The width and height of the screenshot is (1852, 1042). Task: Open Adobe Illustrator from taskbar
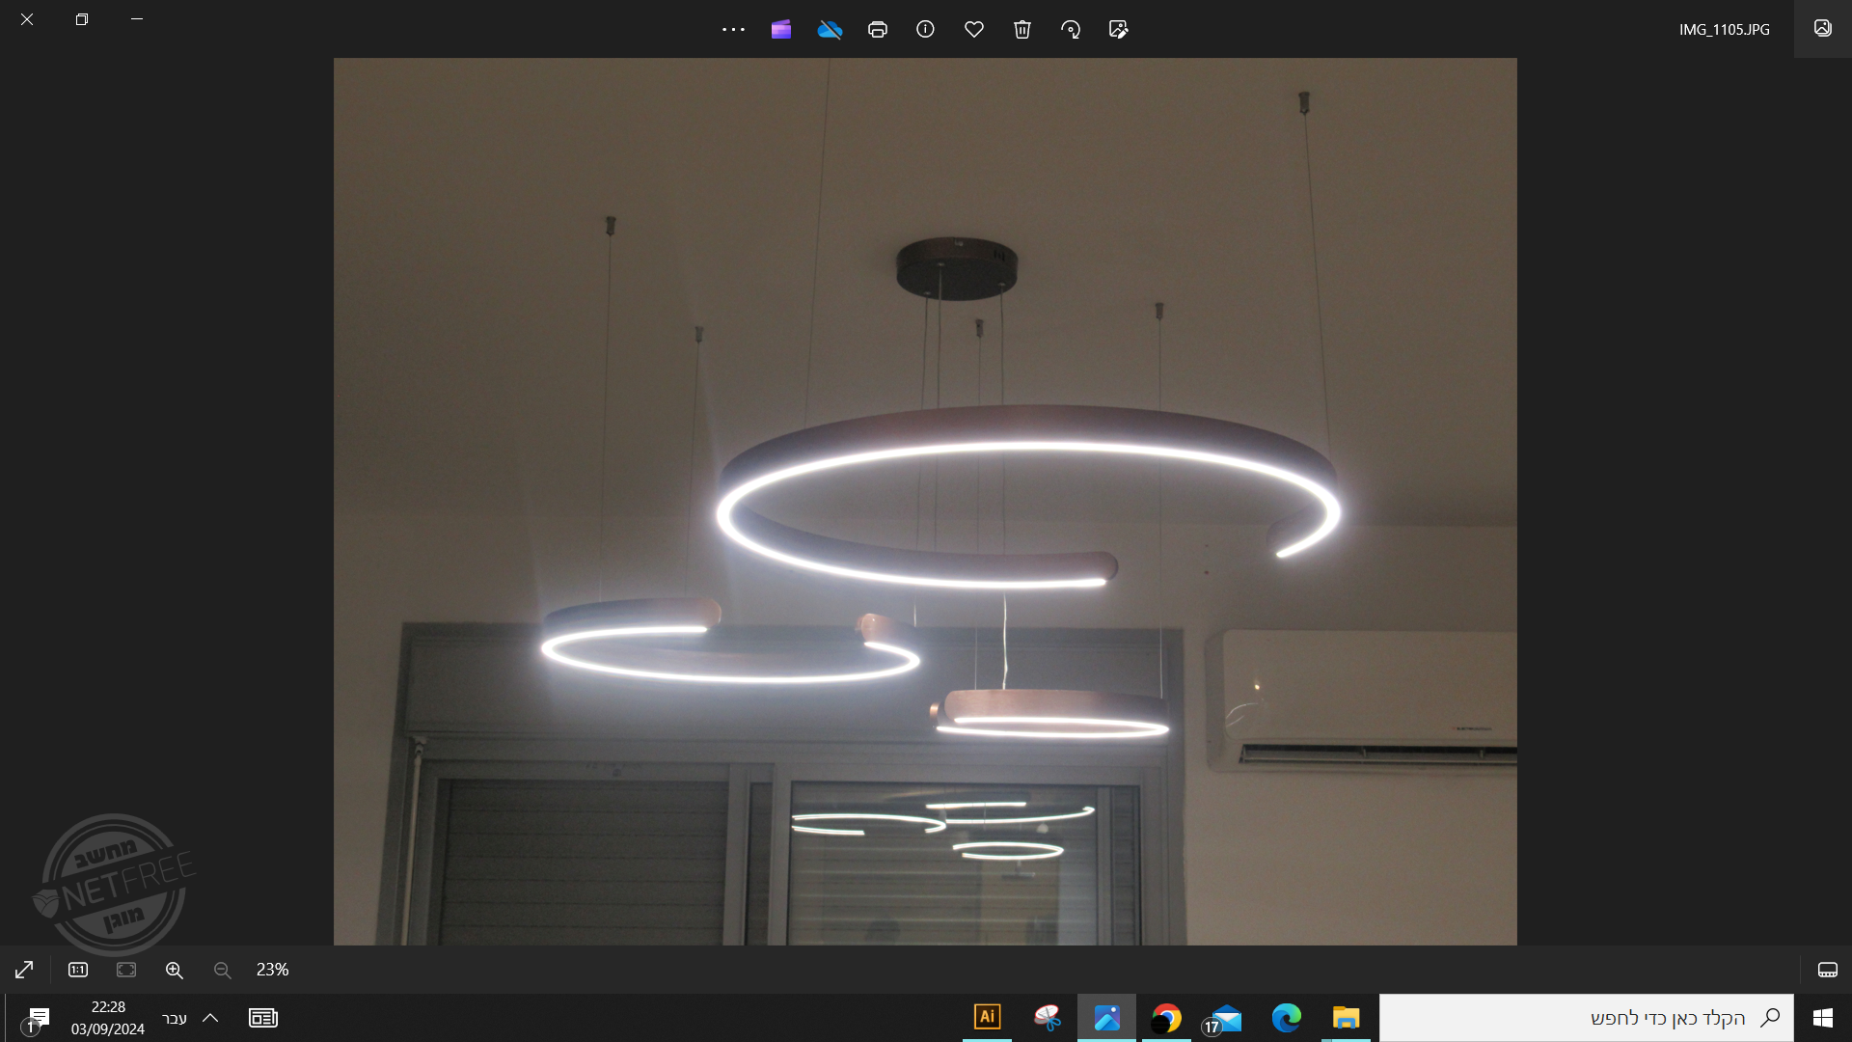click(x=987, y=1017)
